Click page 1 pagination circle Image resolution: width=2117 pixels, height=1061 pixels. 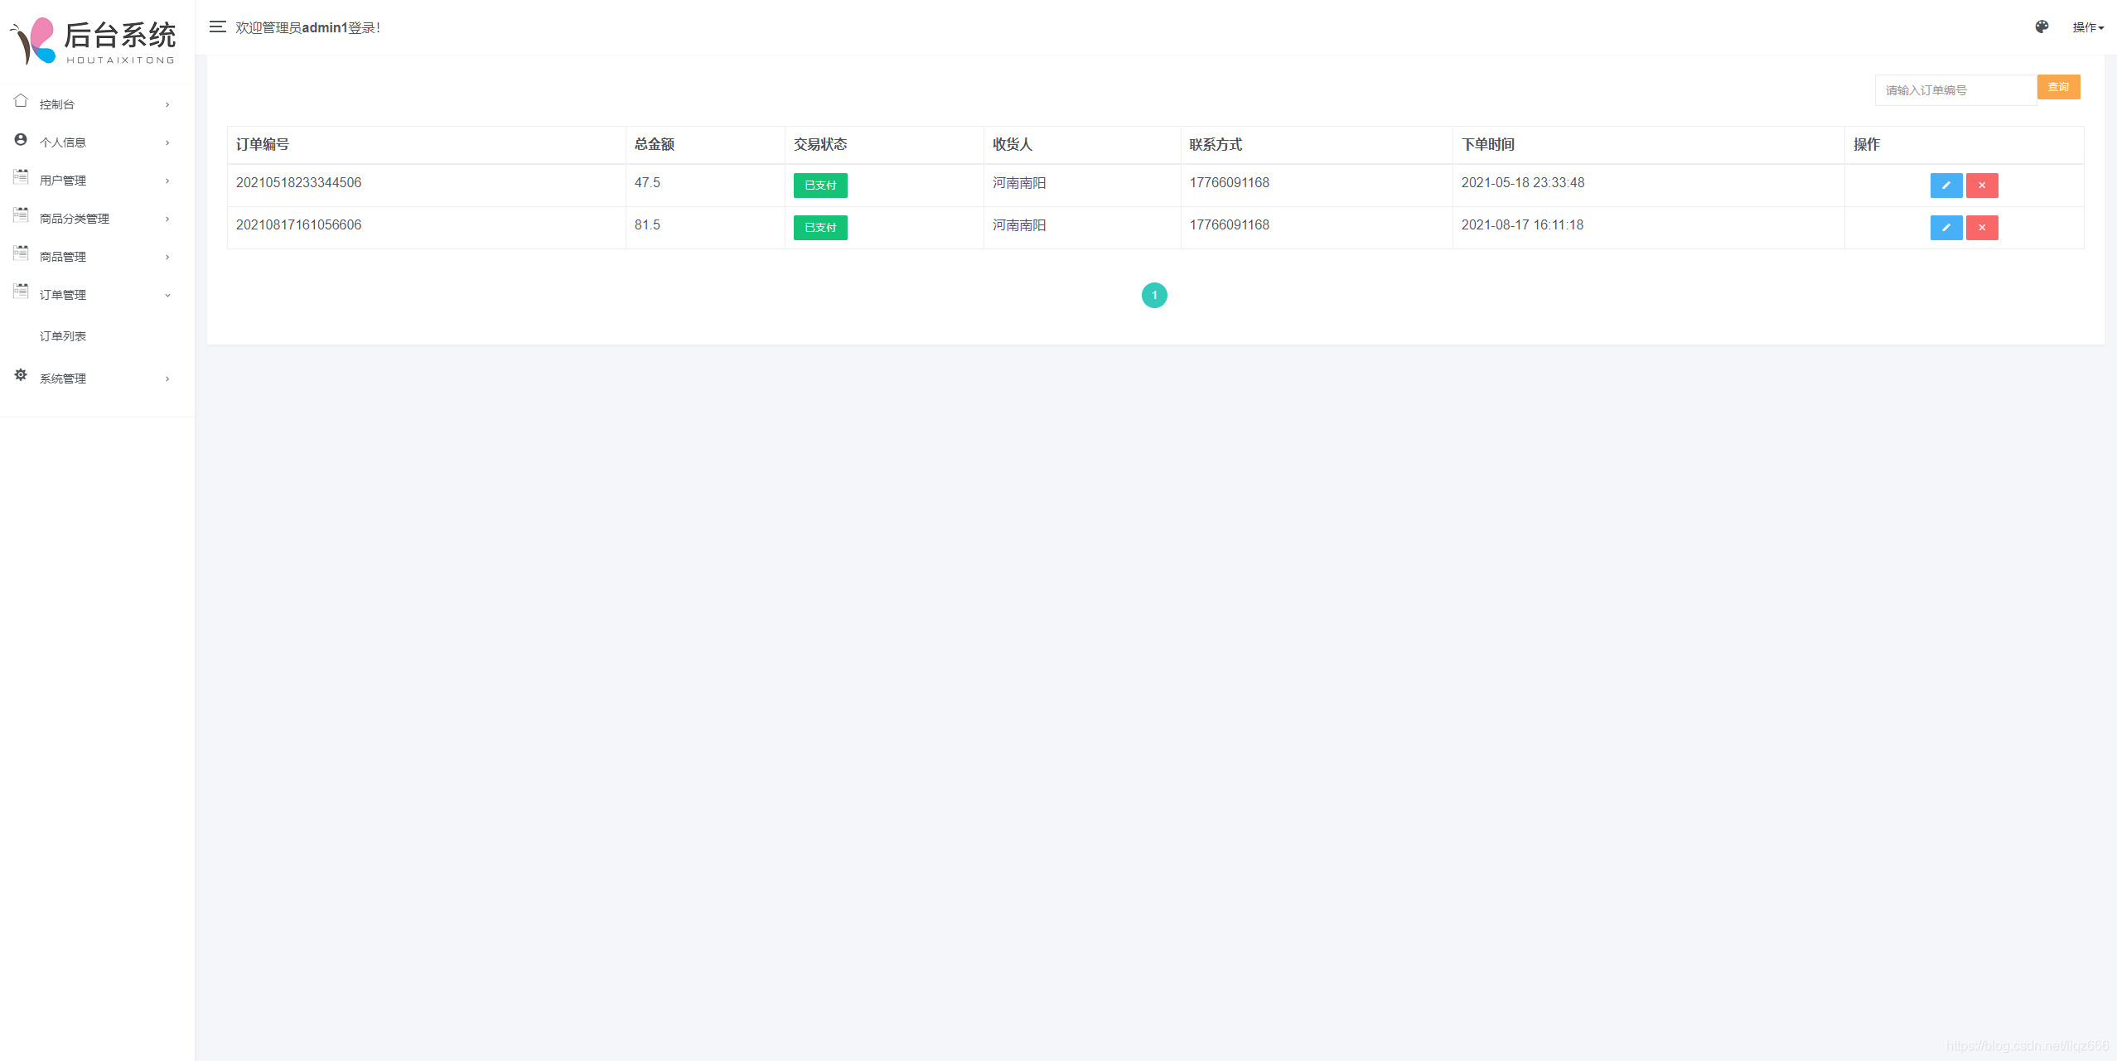click(x=1154, y=296)
